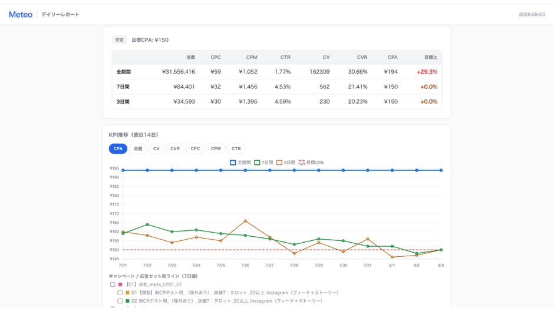Click the 8/2 x-axis date label

pyautogui.click(x=417, y=265)
